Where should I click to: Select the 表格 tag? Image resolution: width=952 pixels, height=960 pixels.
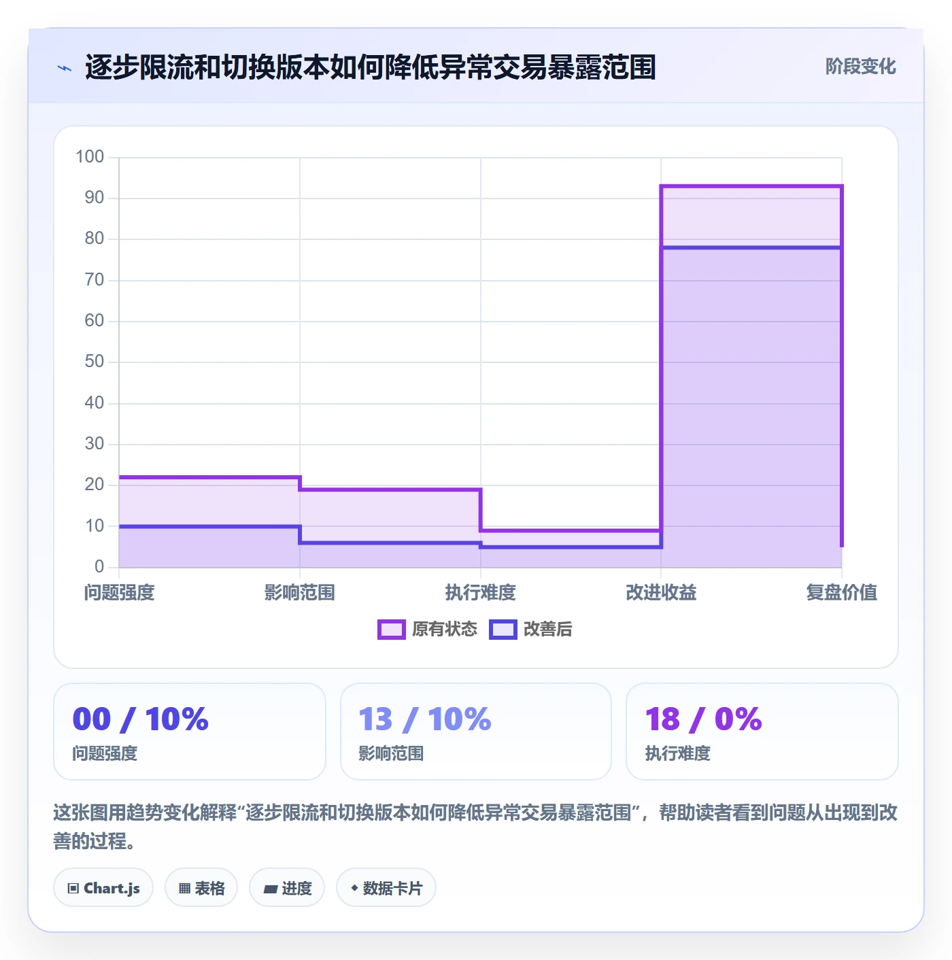(x=201, y=887)
